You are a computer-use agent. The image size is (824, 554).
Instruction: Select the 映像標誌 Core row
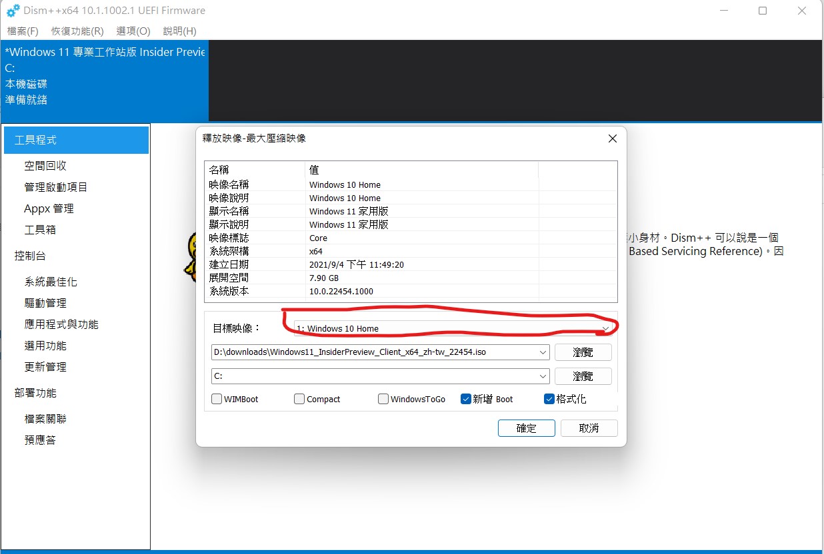[x=411, y=238]
